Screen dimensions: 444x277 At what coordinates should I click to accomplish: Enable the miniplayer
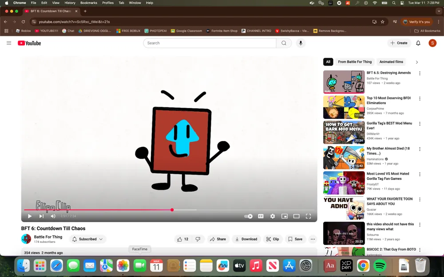pos(285,216)
